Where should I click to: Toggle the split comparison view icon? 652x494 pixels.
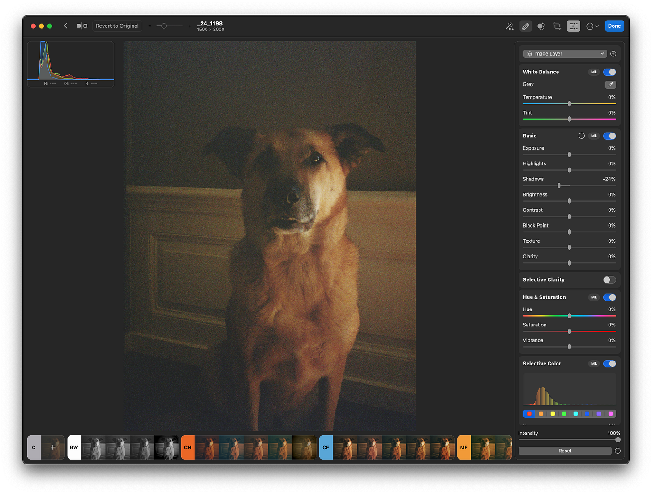[82, 26]
